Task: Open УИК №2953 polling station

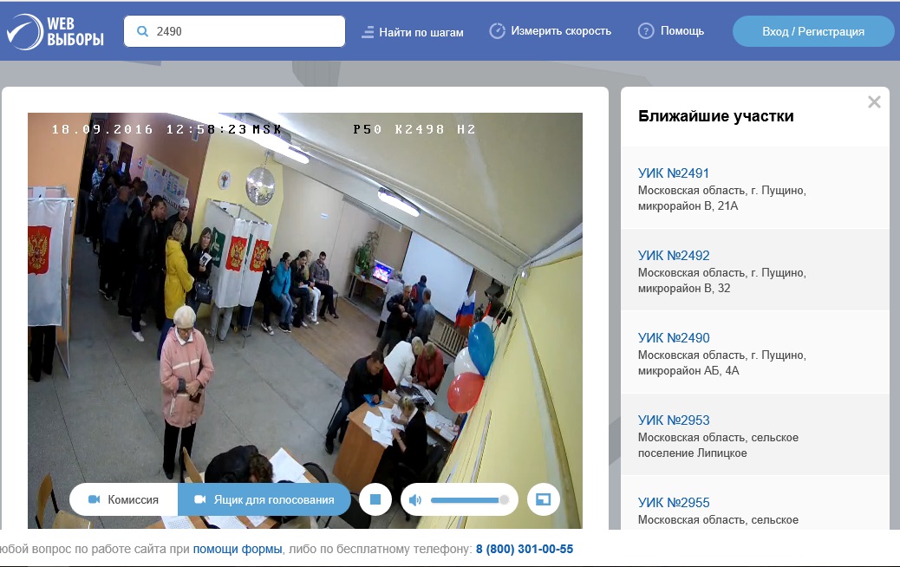Action: (x=674, y=420)
